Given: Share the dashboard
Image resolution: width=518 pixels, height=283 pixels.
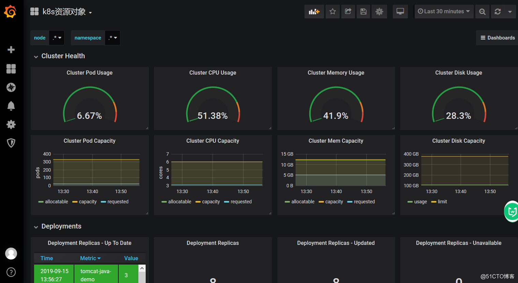Looking at the screenshot, I should [348, 12].
